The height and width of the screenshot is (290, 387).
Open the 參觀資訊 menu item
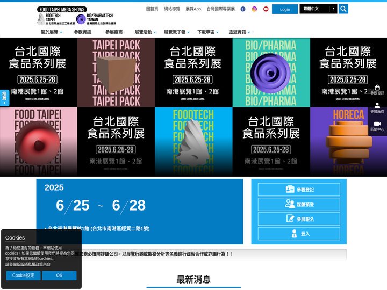click(82, 32)
